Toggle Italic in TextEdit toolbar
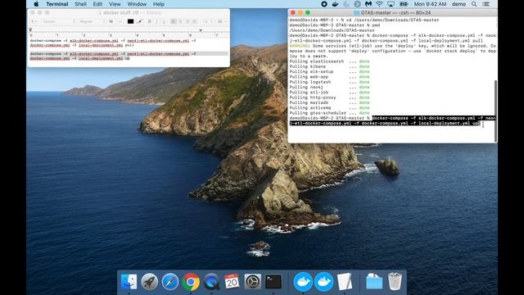 [156, 21]
